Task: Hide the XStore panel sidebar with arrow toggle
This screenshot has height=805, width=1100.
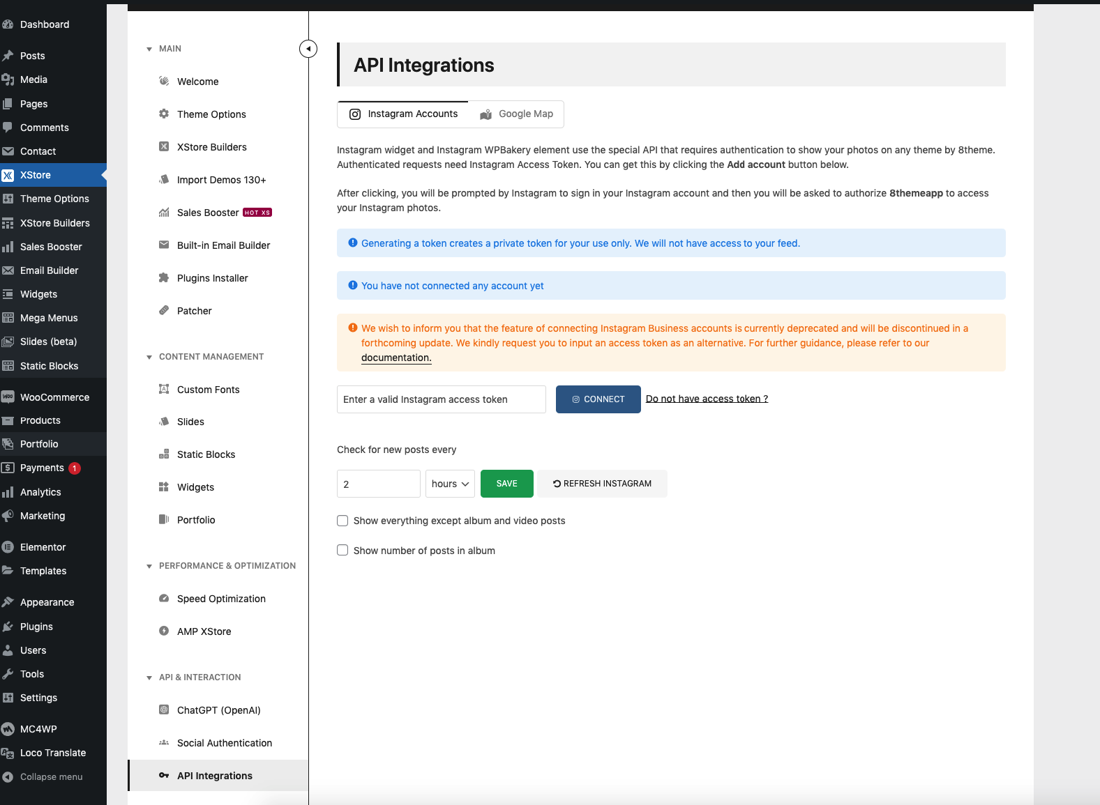Action: point(308,49)
